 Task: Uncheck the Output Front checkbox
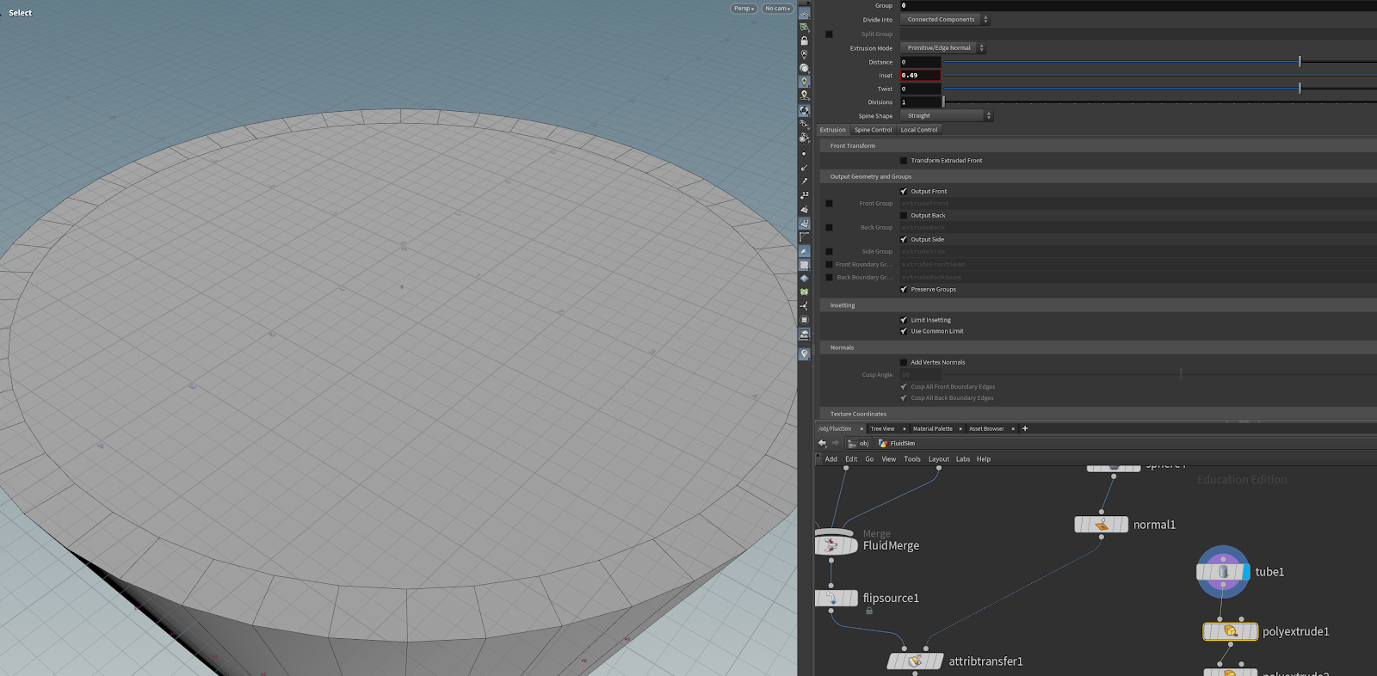pos(904,192)
